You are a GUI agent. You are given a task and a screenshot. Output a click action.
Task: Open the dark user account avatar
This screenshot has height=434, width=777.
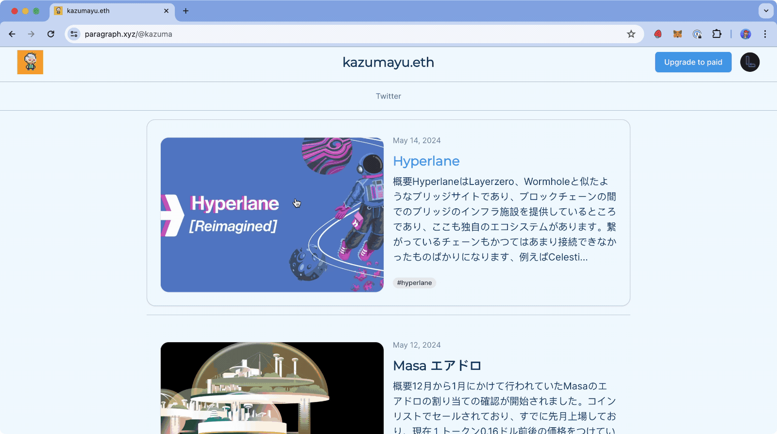click(x=750, y=62)
